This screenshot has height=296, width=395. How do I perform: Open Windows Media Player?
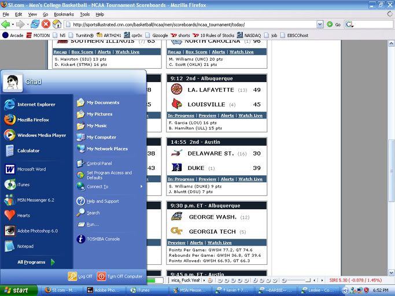35,135
